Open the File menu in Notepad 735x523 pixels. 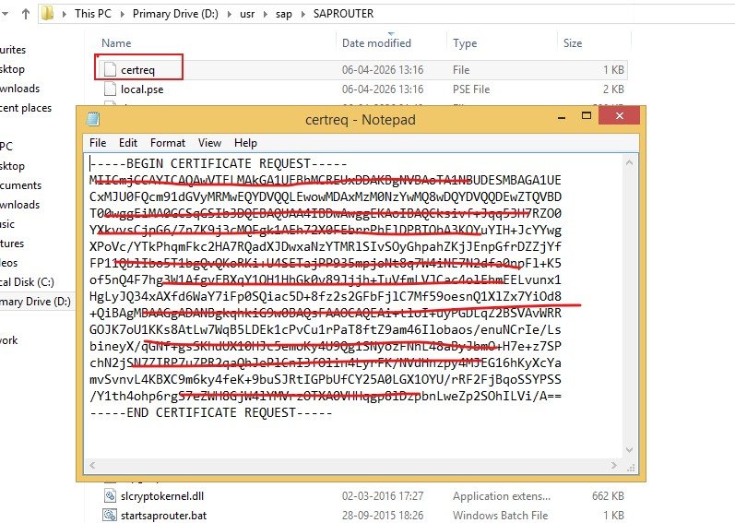tap(98, 143)
